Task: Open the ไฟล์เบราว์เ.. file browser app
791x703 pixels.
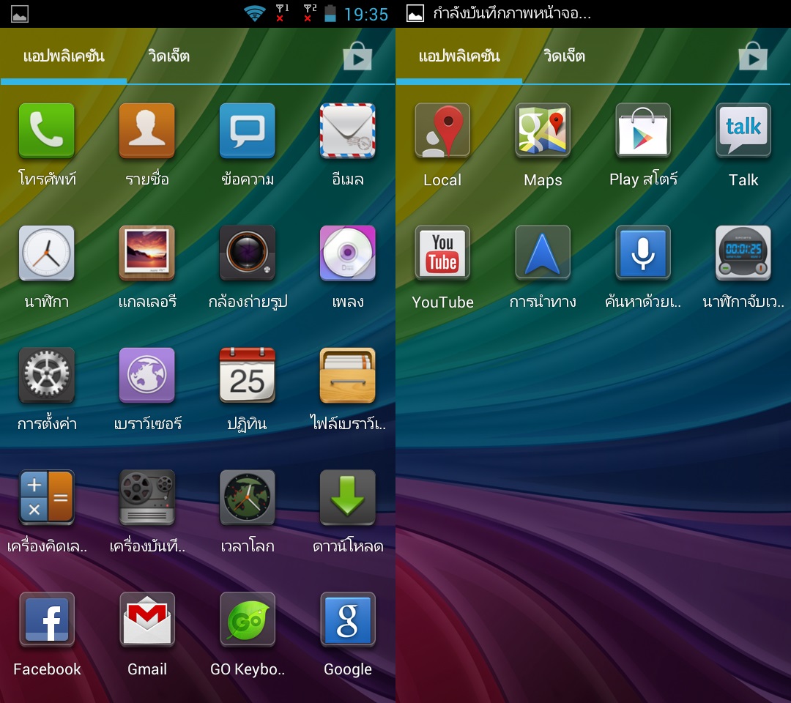Action: pyautogui.click(x=348, y=375)
